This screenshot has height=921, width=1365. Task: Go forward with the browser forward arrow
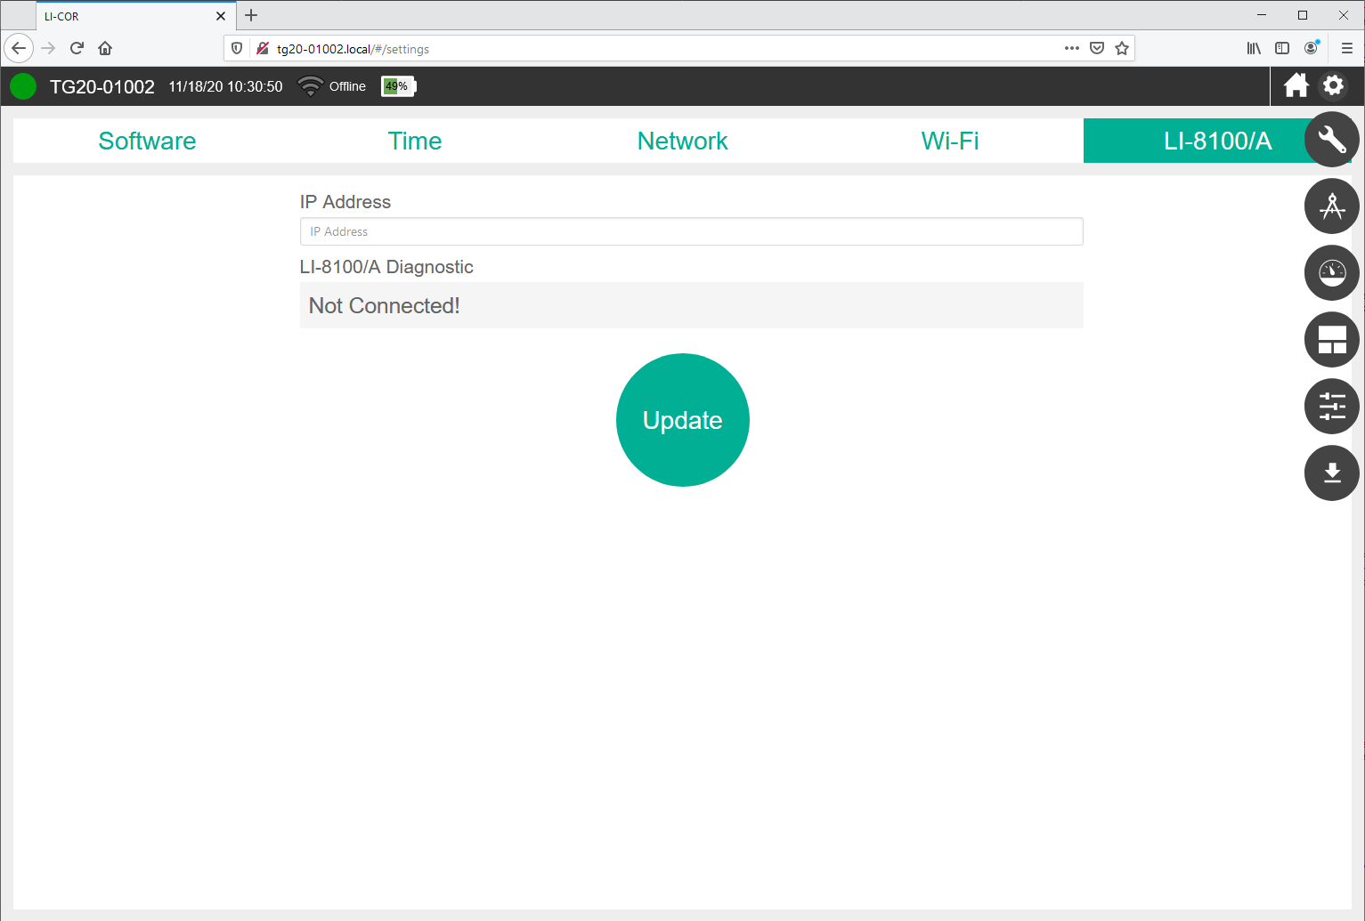click(x=48, y=48)
